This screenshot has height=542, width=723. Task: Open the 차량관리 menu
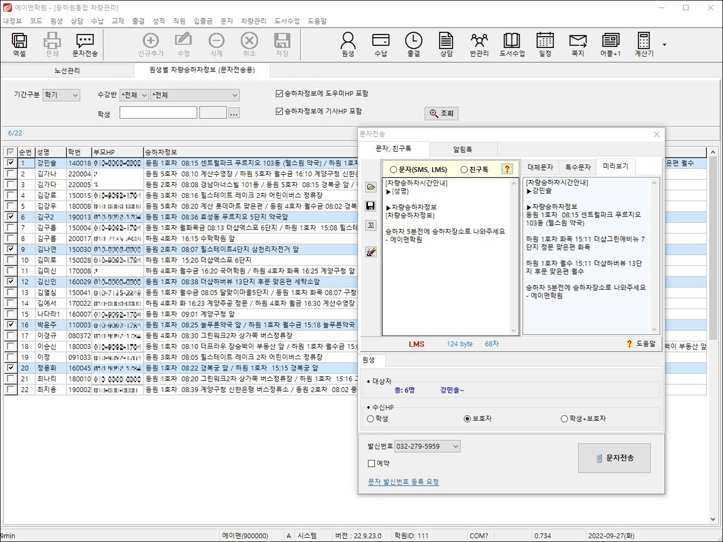pyautogui.click(x=253, y=21)
